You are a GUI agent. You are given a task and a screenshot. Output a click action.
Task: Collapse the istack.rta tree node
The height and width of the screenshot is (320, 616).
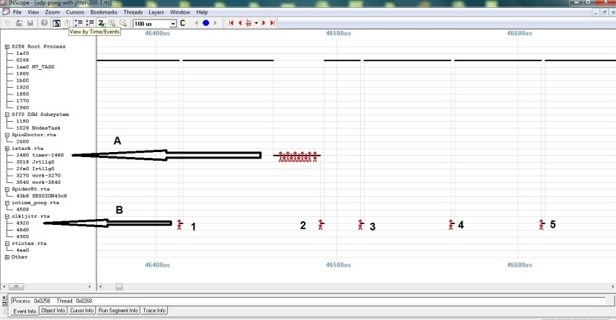coord(7,148)
